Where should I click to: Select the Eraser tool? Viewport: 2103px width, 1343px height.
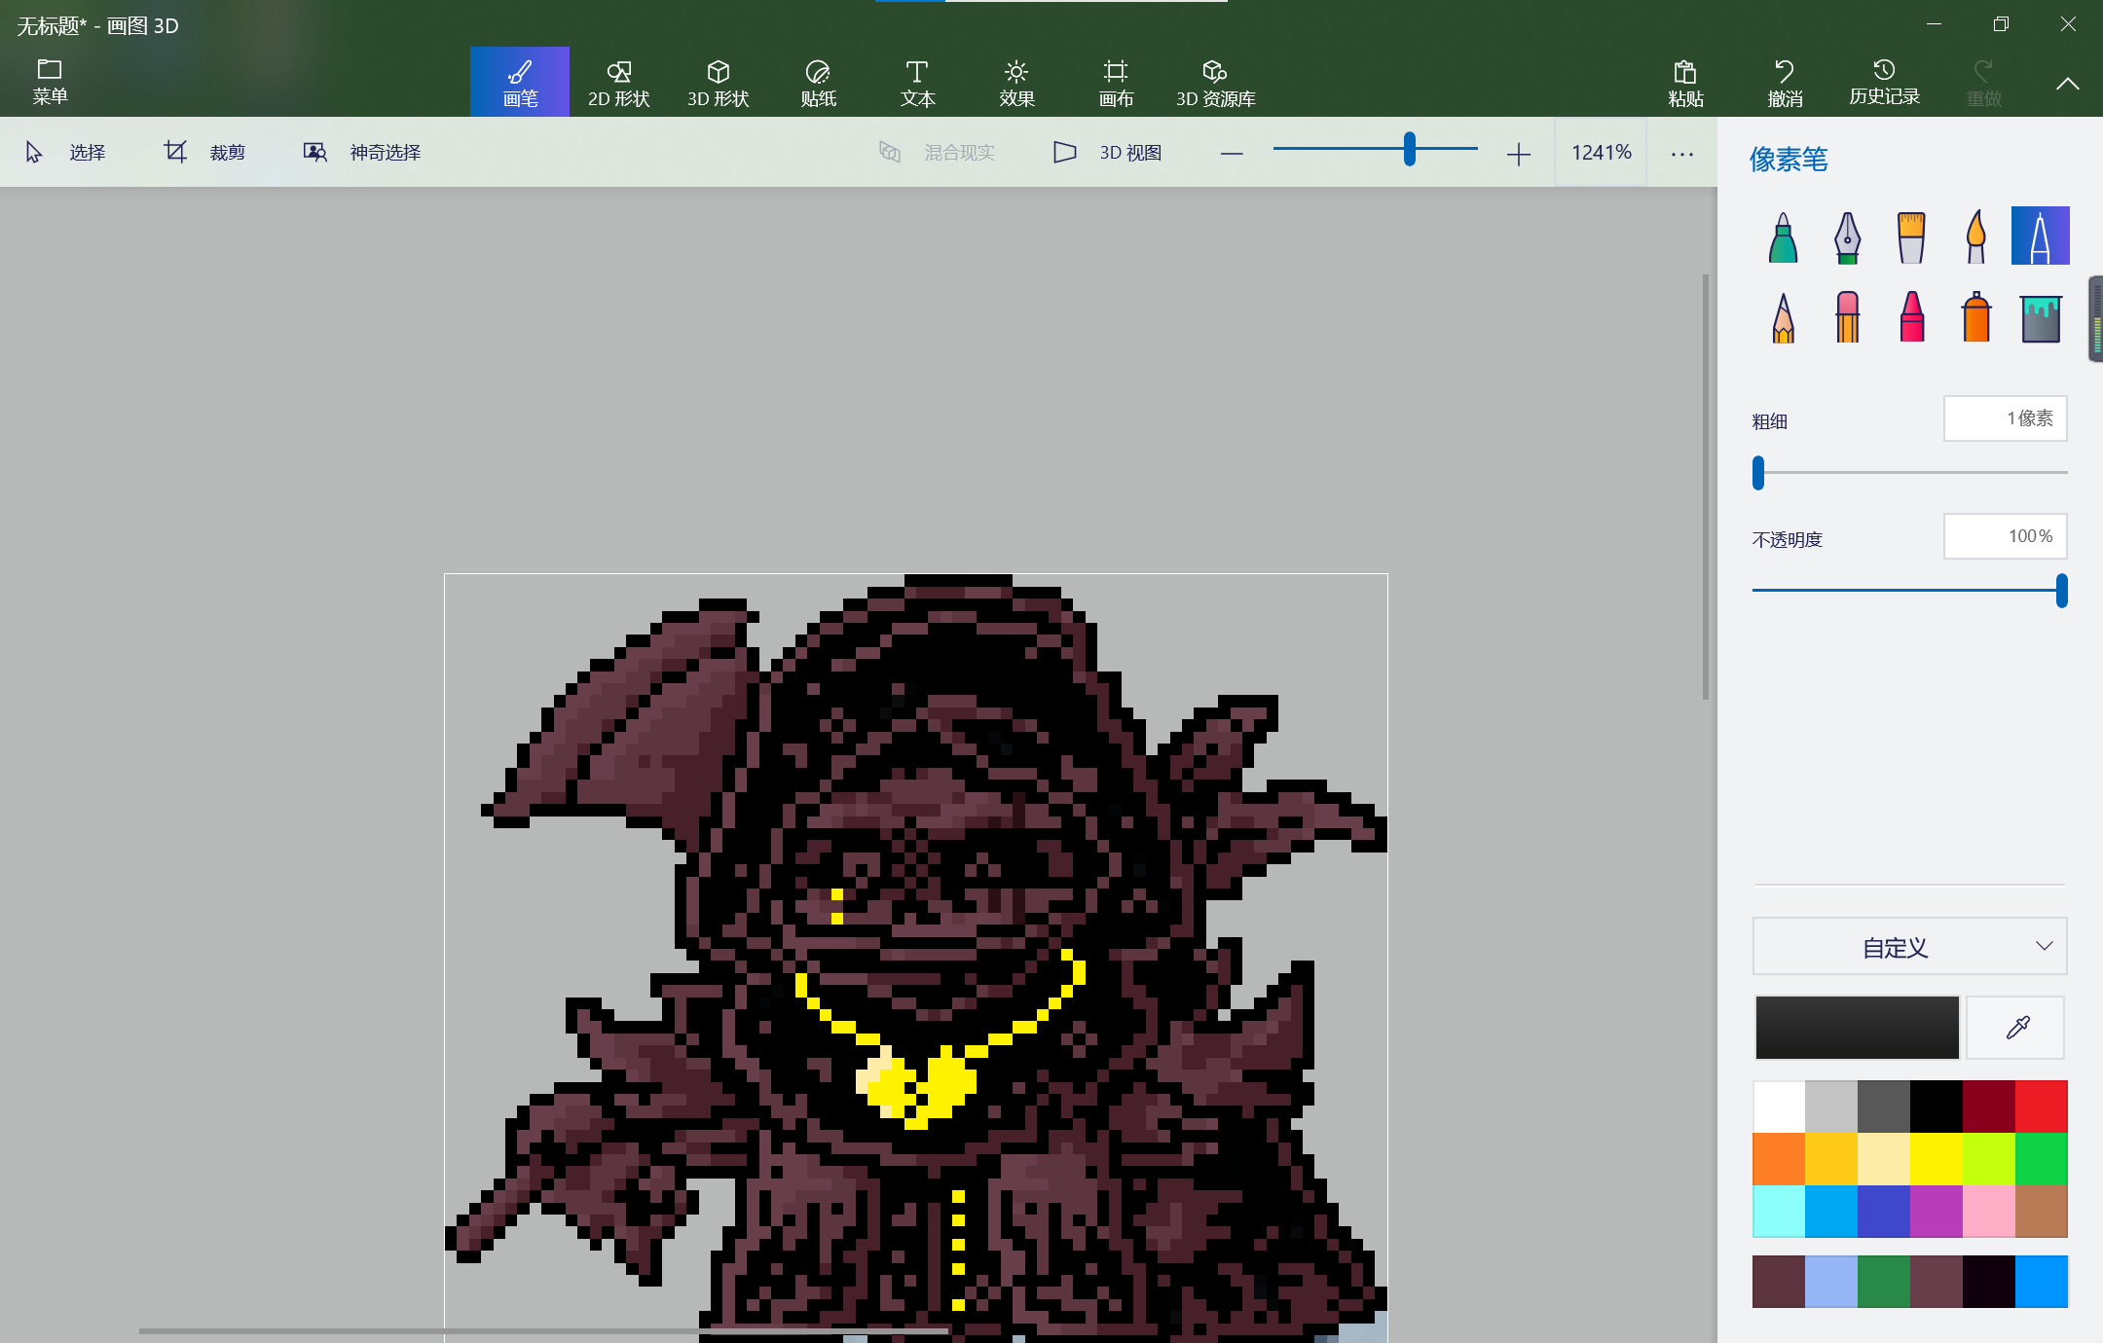pos(1847,317)
